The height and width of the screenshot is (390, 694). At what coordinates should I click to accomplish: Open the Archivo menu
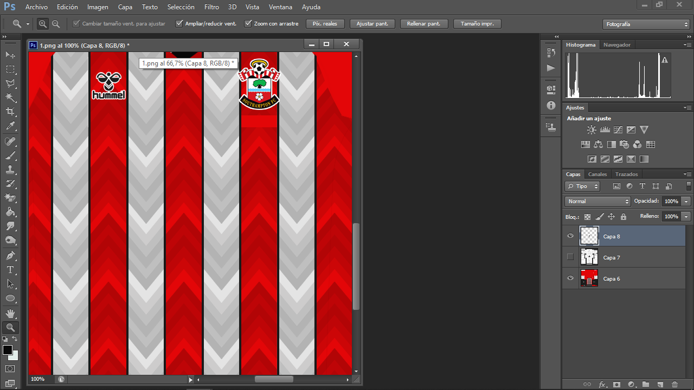tap(37, 7)
